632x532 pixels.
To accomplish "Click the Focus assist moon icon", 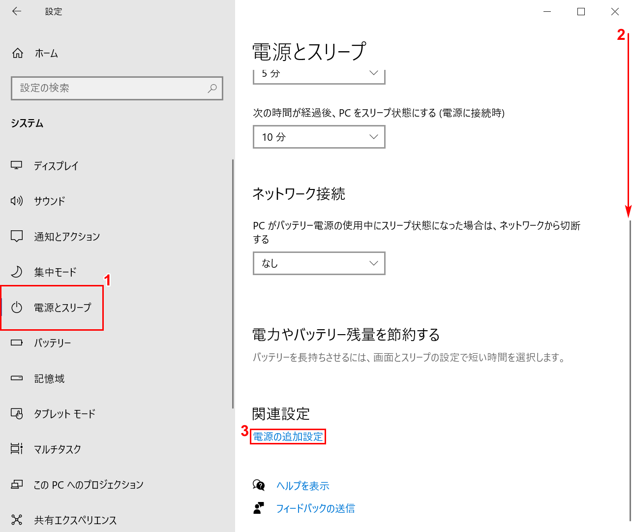I will 17,272.
